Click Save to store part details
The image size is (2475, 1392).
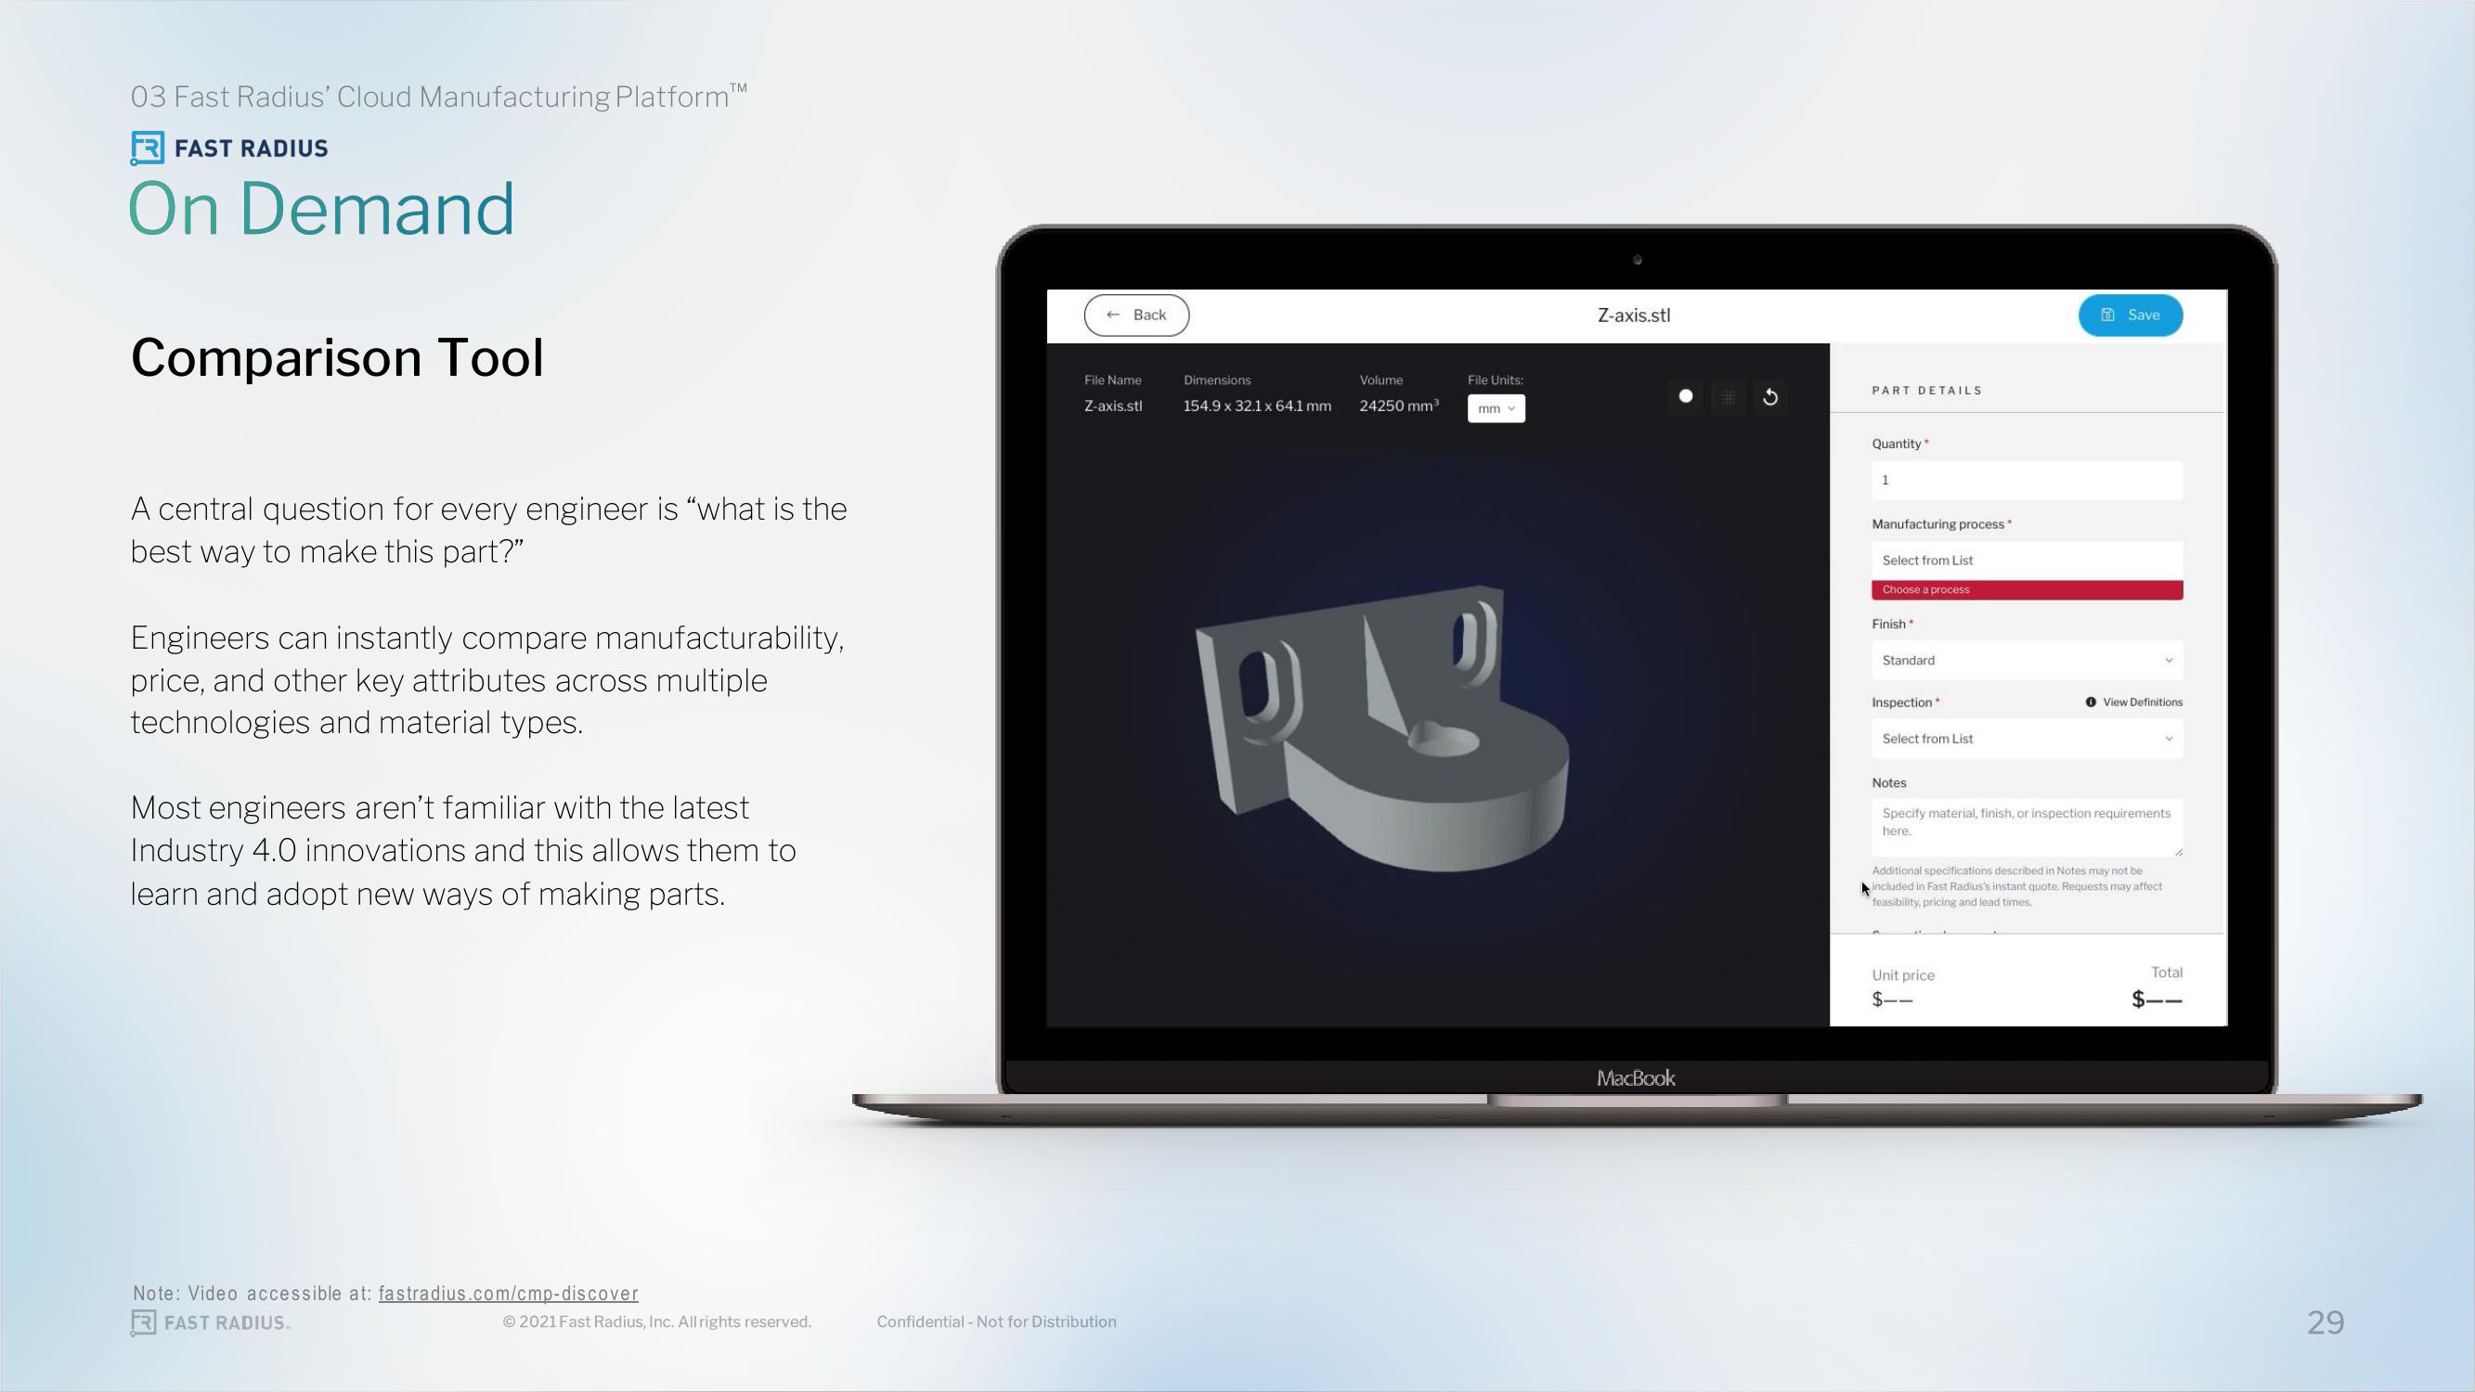tap(2130, 315)
